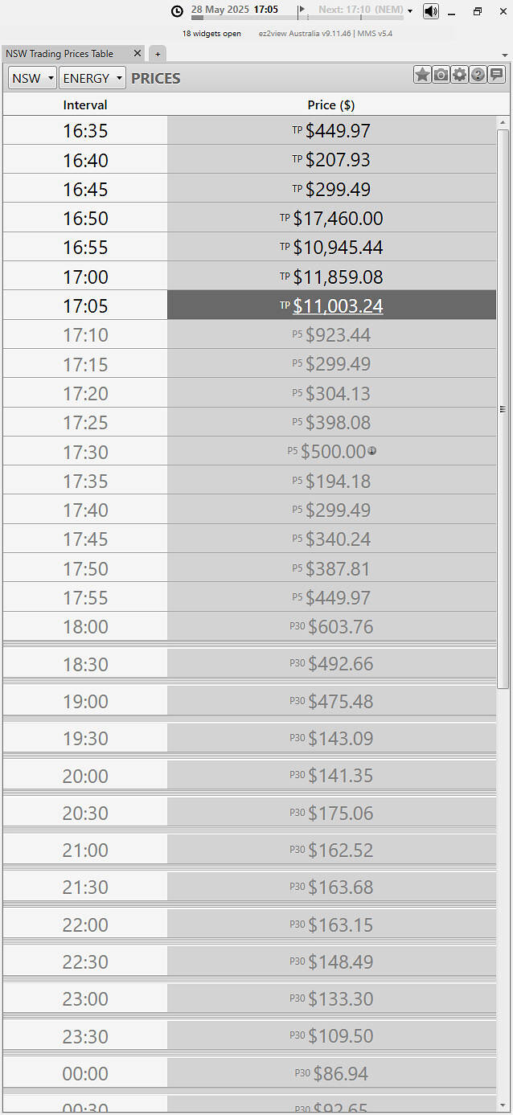Image resolution: width=513 pixels, height=1115 pixels.
Task: Mark widget as favourite with star icon
Action: pos(422,75)
